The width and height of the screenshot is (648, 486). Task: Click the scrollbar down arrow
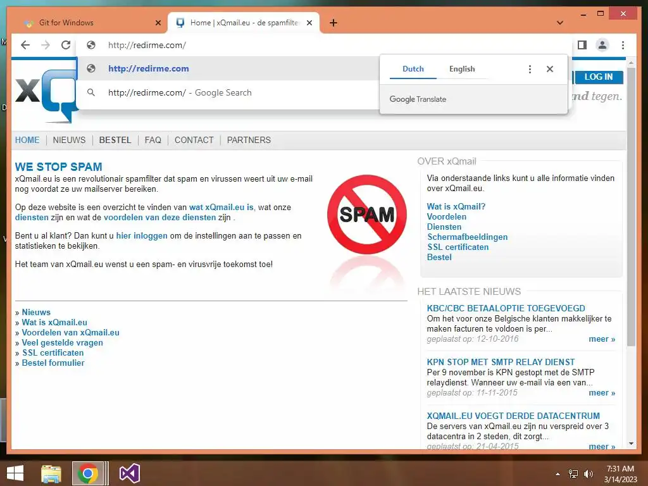click(631, 444)
